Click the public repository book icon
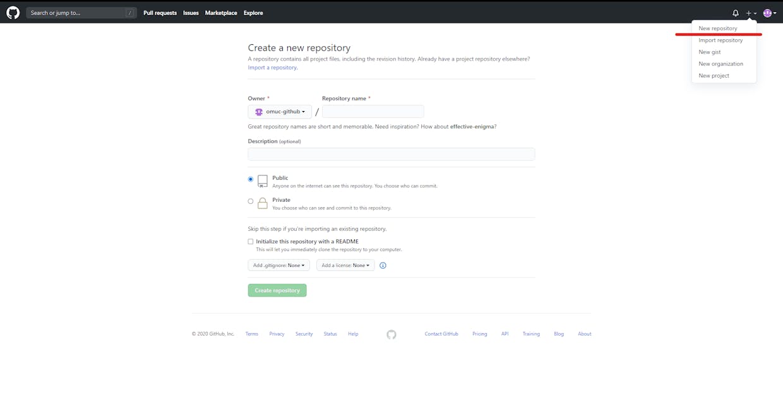783x395 pixels. pos(263,182)
